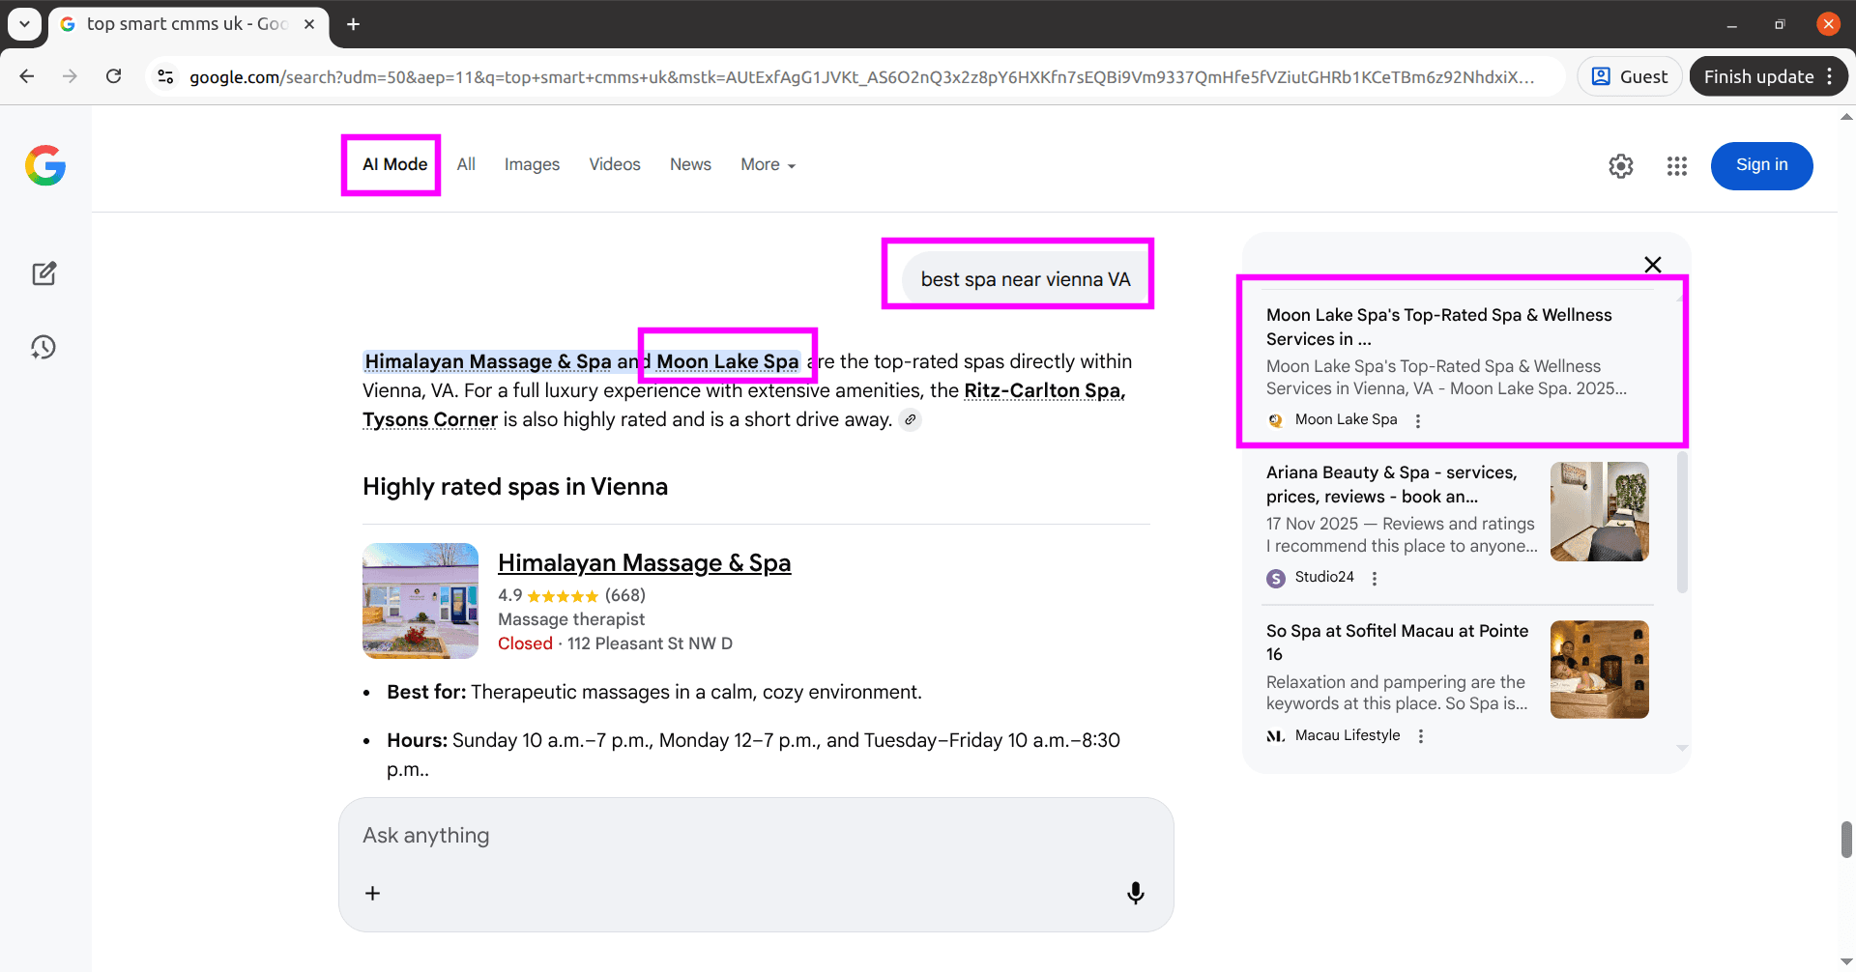Click the Guest profile badge
The height and width of the screenshot is (972, 1856).
coord(1629,75)
